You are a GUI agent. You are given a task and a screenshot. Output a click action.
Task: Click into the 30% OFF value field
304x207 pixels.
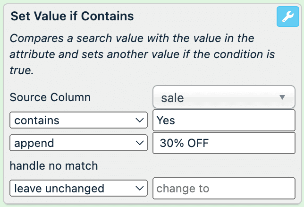point(224,143)
